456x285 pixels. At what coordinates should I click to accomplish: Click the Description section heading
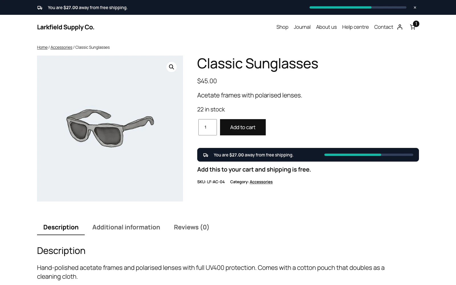coord(61,251)
